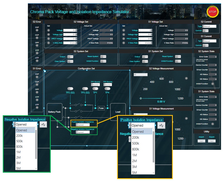Choose 2M in Positive Isolation Impedance list
The image size is (223, 181).
point(135,161)
